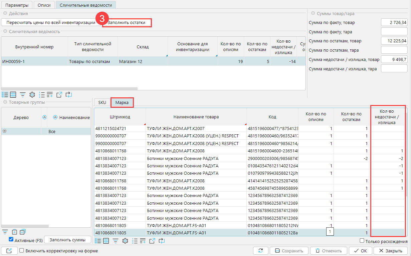Screen dimensions: 411x256
Task: Click the refresh icon button near Сохранить
Action: (260, 251)
